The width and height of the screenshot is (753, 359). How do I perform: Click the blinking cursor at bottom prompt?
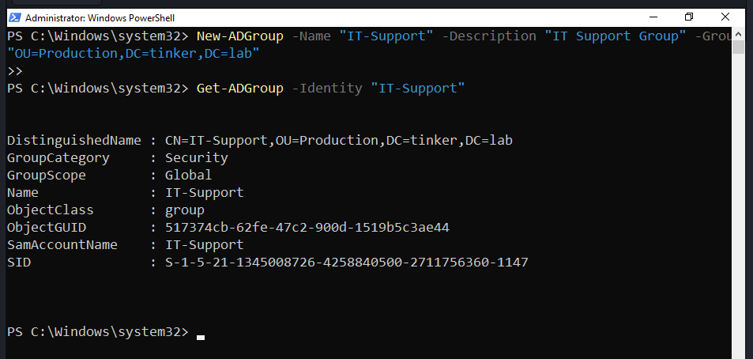[x=201, y=336]
